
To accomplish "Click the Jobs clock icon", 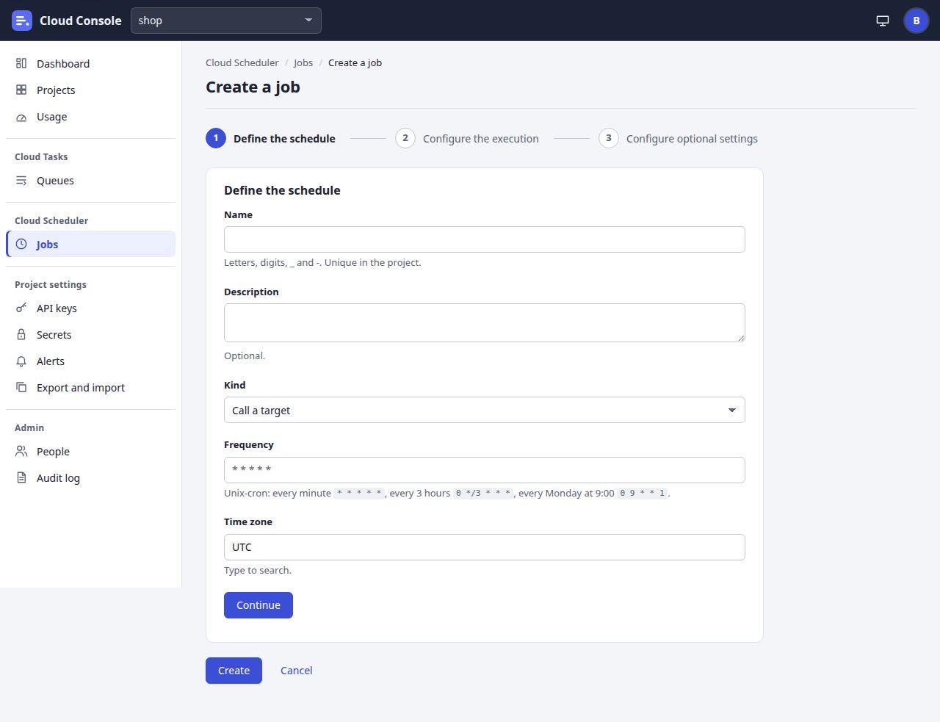I will [21, 245].
